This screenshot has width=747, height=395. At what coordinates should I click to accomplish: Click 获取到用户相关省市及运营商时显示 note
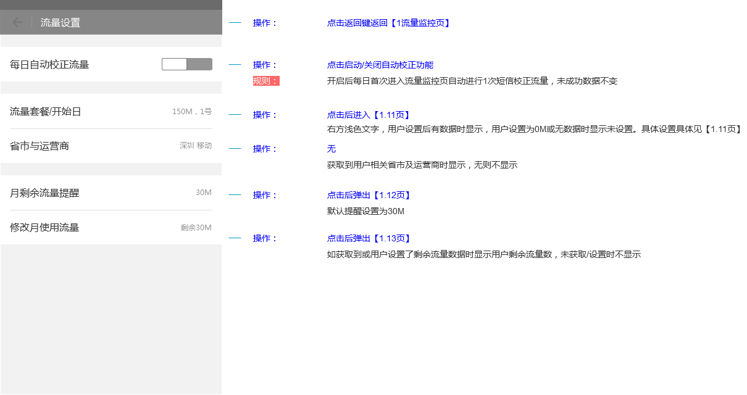click(422, 165)
